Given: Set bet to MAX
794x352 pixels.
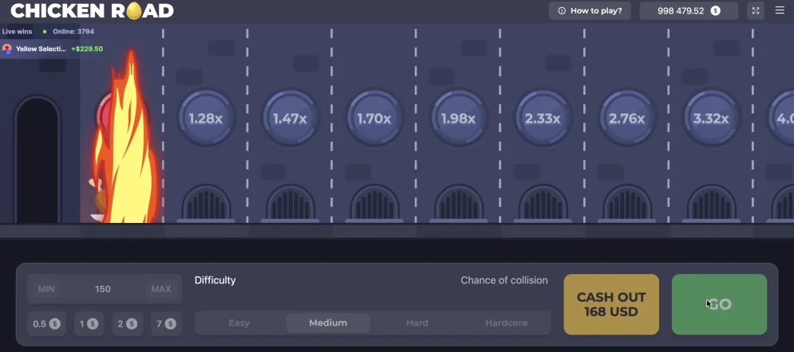Looking at the screenshot, I should [x=161, y=289].
